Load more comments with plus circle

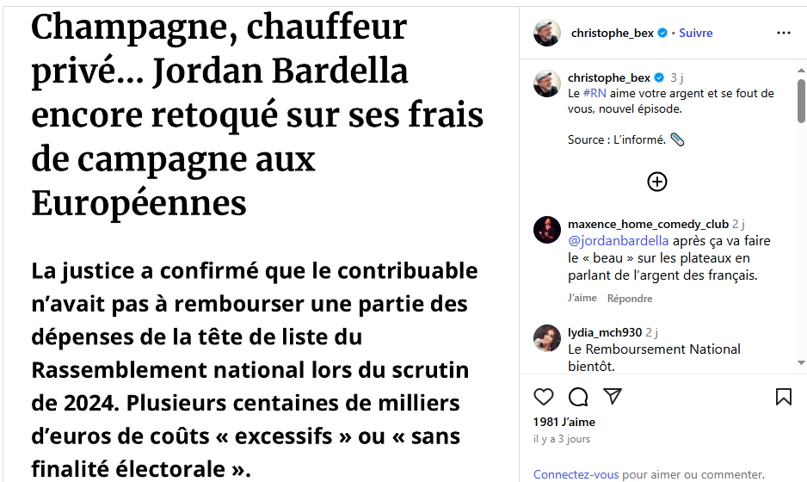[657, 182]
